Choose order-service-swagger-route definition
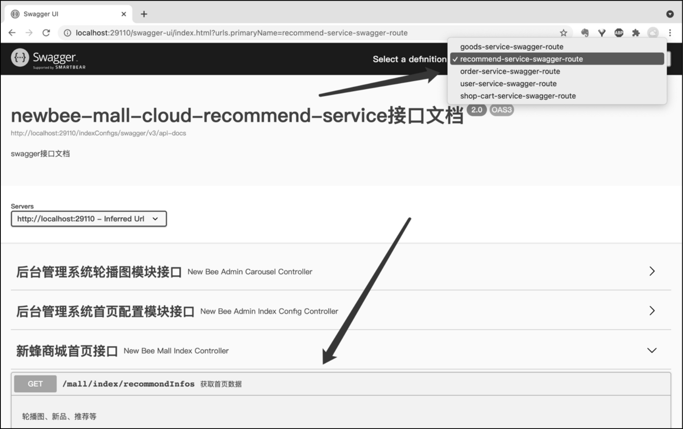Viewport: 683px width, 429px height. point(557,71)
